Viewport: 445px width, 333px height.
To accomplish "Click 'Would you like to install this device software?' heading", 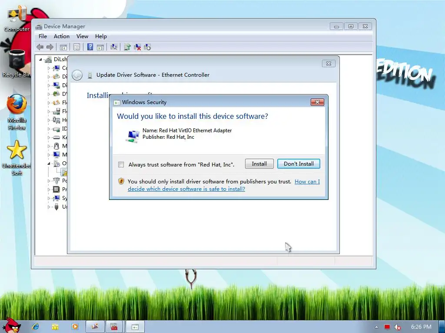I will pyautogui.click(x=193, y=116).
